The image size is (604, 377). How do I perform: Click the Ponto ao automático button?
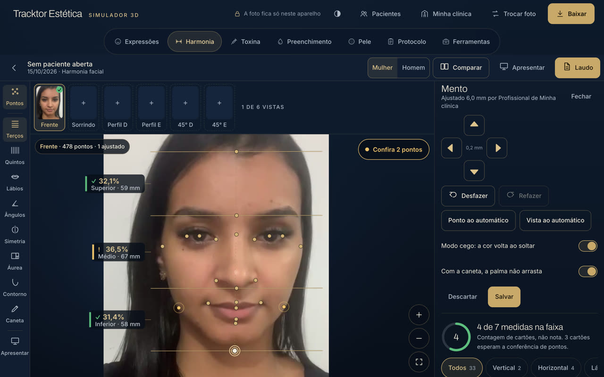pyautogui.click(x=478, y=221)
